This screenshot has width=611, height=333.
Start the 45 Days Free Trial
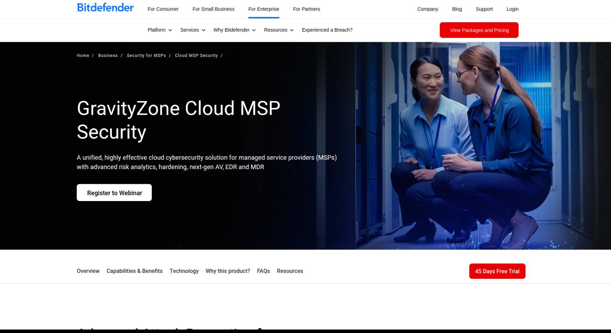point(497,271)
